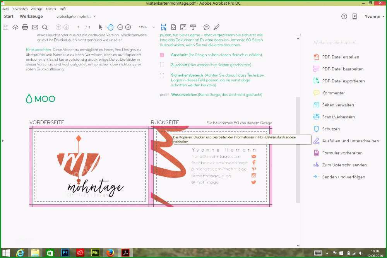Open the zoom percentage dropdown

coord(154,27)
